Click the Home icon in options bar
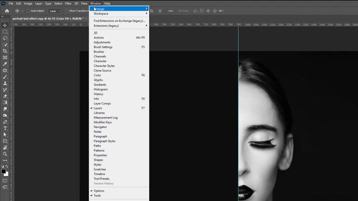The width and height of the screenshot is (358, 201). (x=7, y=11)
